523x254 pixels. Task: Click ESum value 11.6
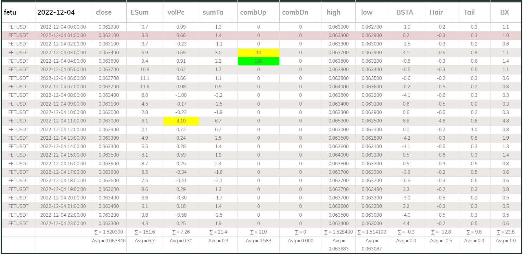pos(145,87)
